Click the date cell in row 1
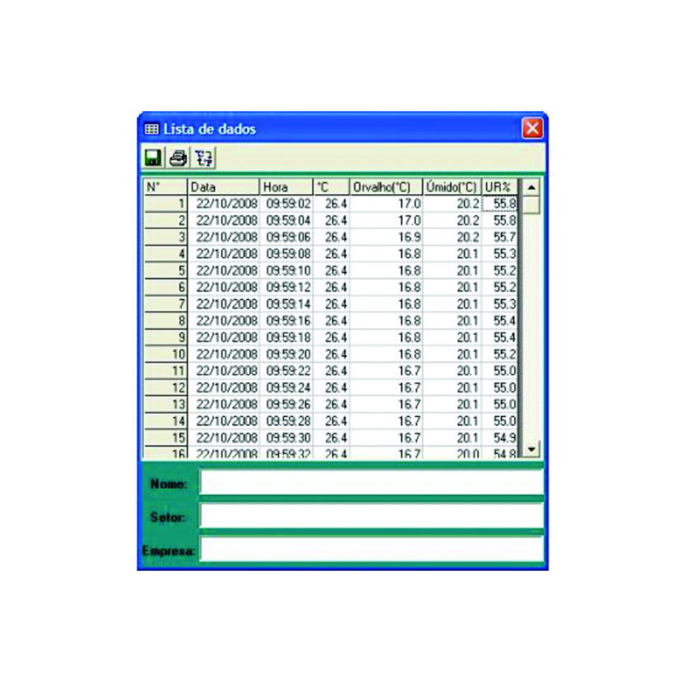The image size is (680, 680). click(223, 204)
